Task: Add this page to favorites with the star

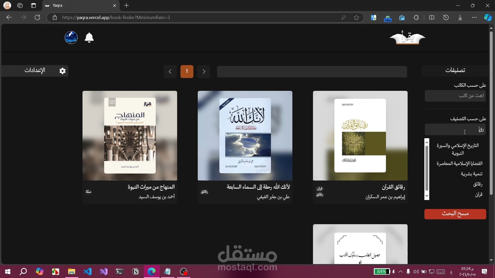Action: 356,18
